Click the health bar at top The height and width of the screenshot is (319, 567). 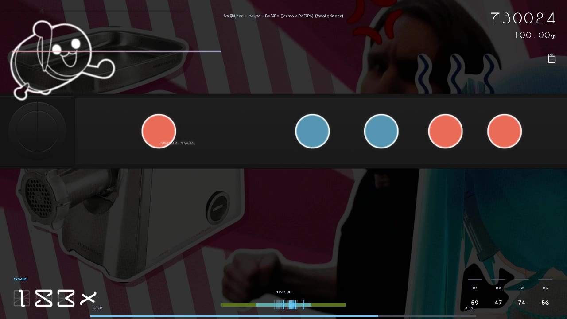click(116, 51)
